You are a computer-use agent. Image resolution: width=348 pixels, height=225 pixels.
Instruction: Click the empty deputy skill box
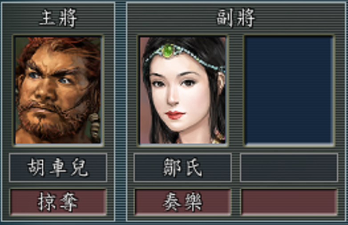point(289,202)
